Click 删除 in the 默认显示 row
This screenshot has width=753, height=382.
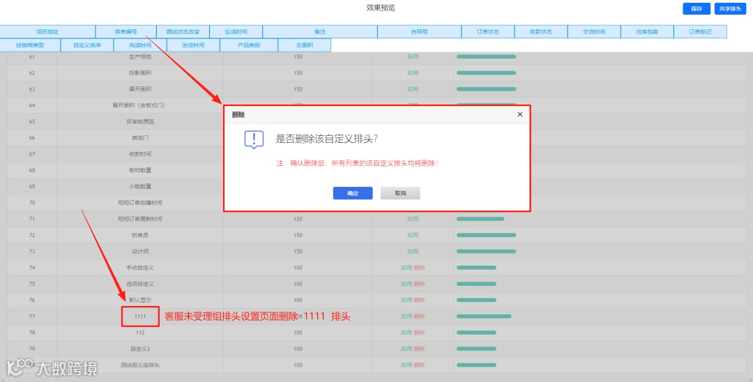point(419,300)
